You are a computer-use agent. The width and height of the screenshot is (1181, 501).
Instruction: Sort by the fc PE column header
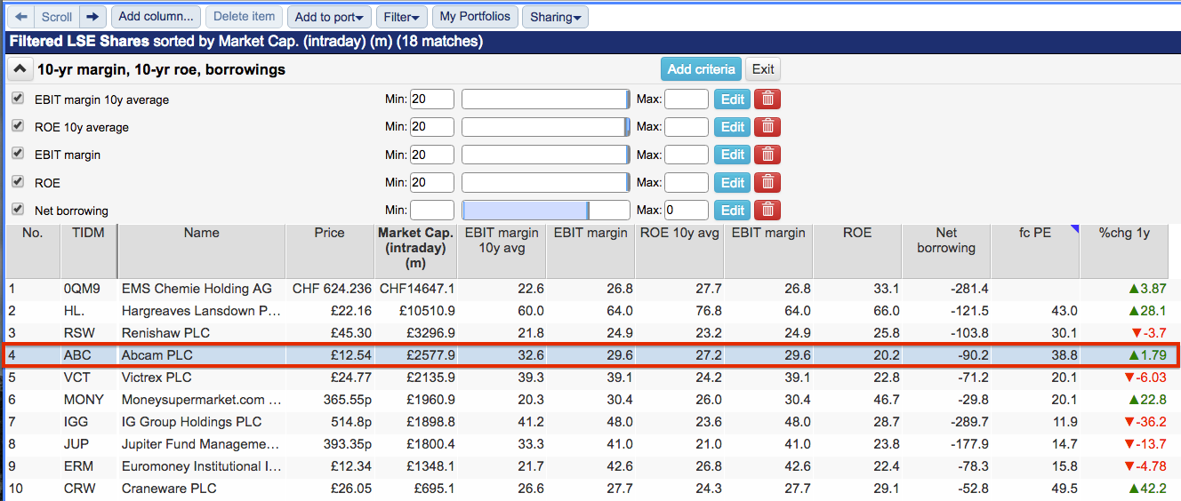[1035, 250]
